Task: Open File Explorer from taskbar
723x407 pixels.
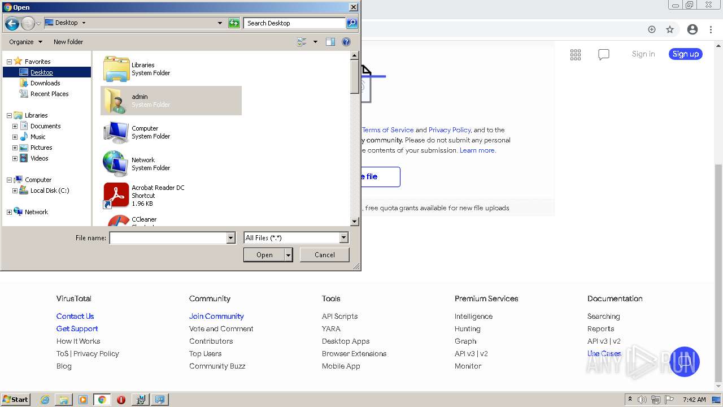Action: coord(64,400)
